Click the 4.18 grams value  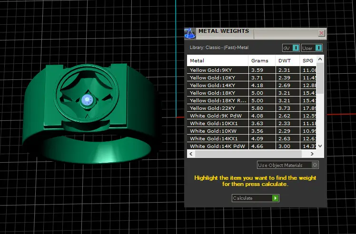(x=257, y=85)
